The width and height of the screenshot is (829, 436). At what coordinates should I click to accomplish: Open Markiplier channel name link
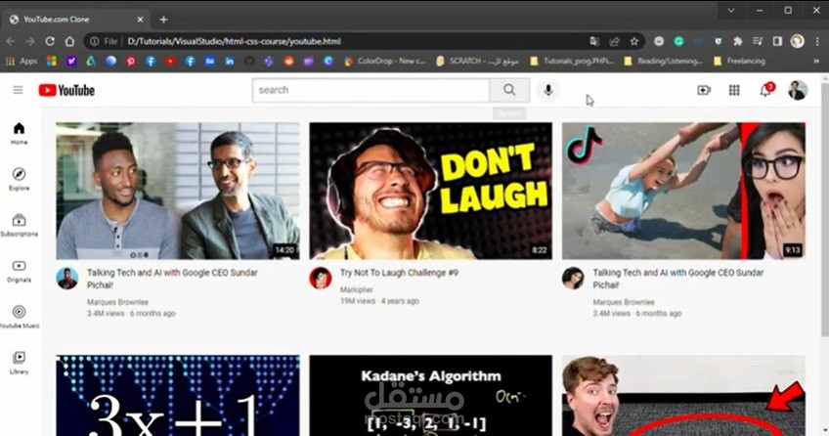tap(357, 289)
